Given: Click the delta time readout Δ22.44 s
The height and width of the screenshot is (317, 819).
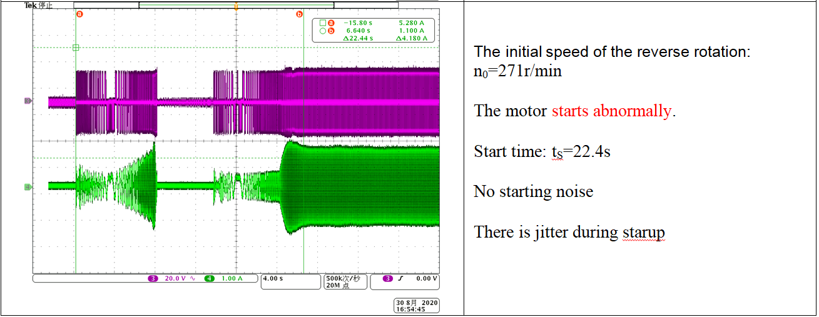Looking at the screenshot, I should 359,38.
